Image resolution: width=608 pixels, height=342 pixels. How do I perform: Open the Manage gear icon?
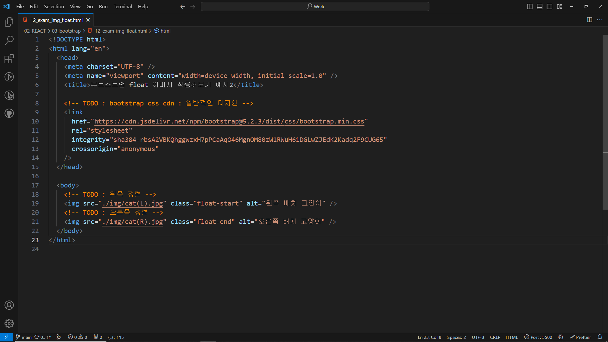point(9,323)
